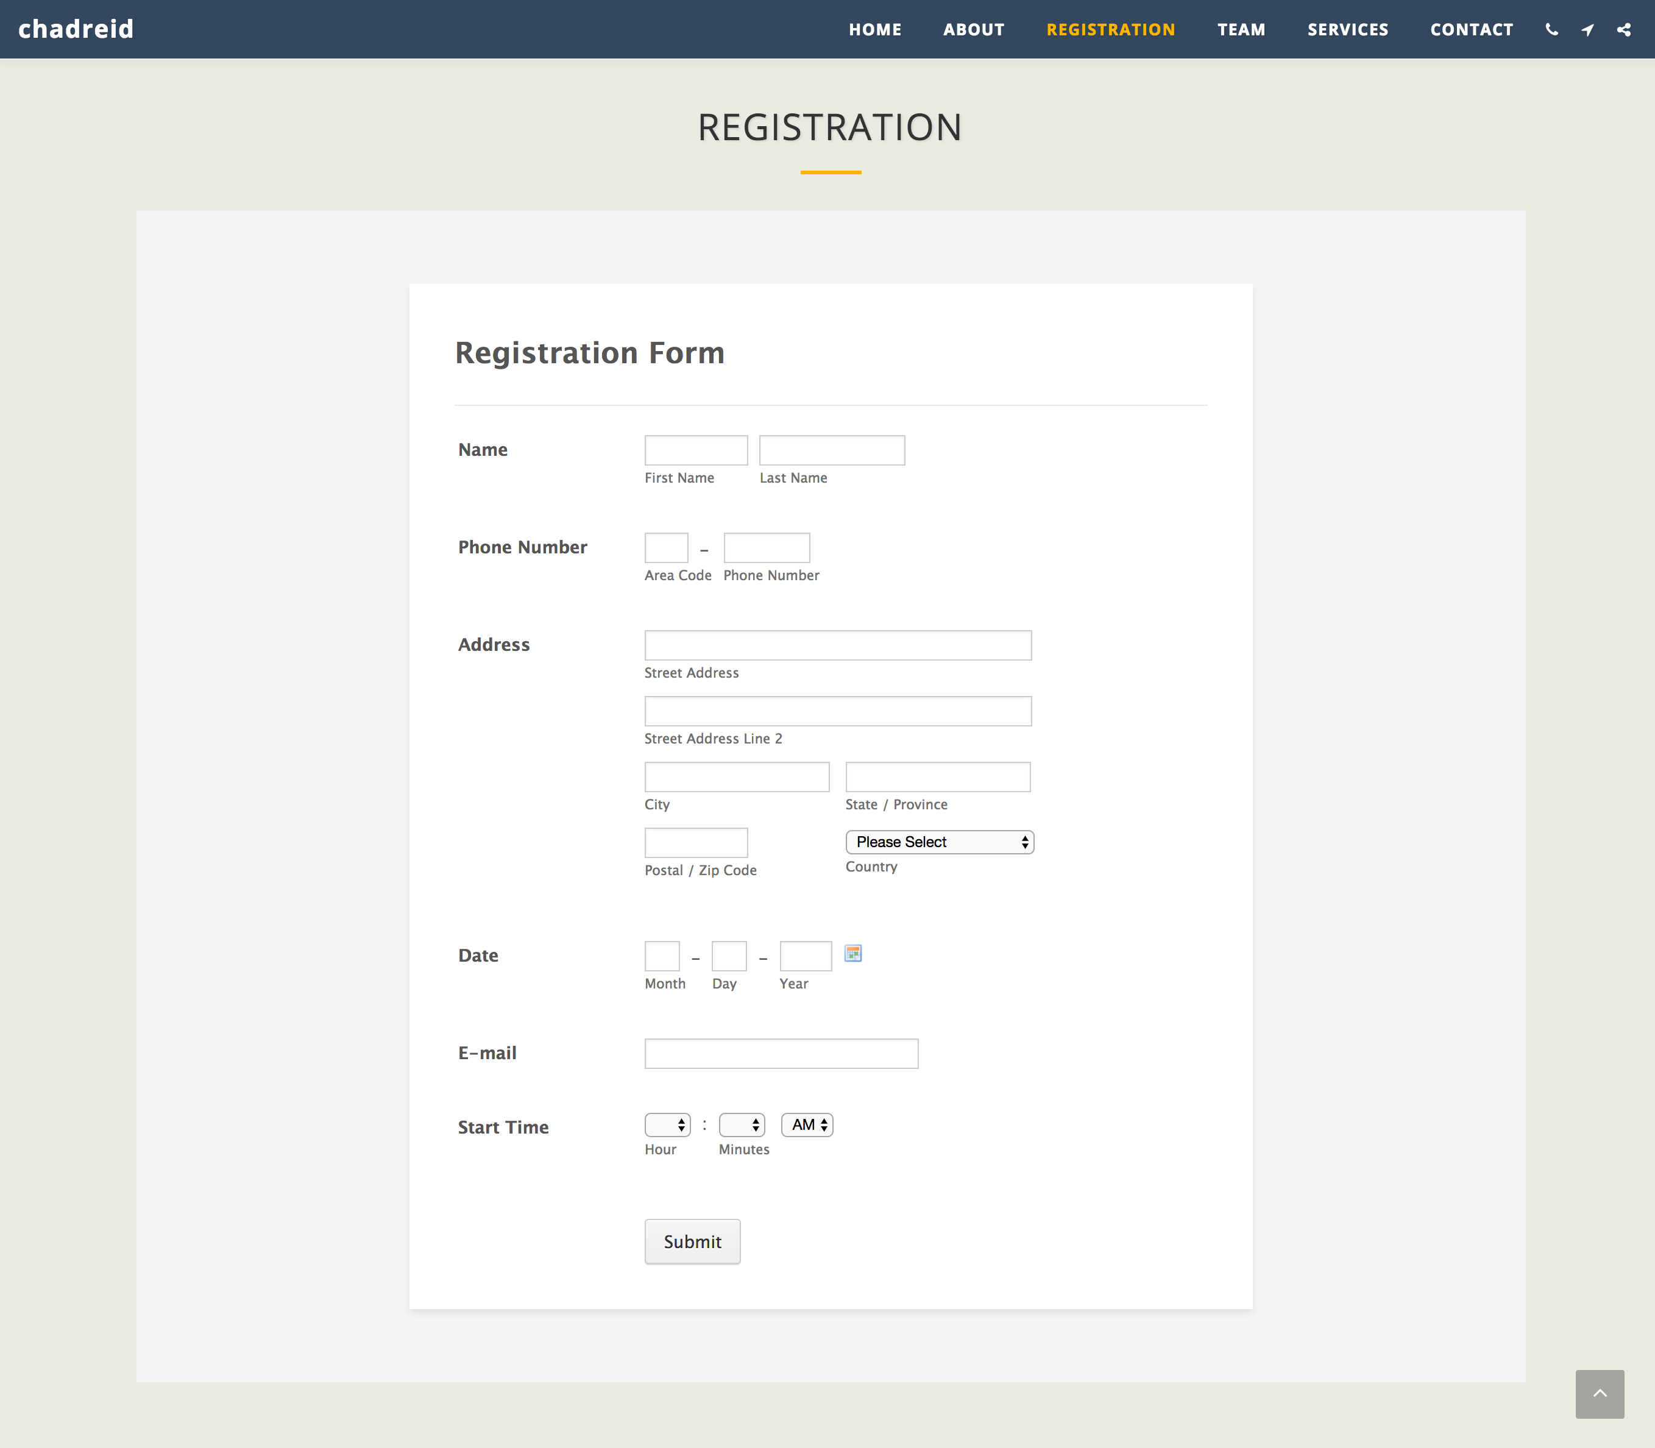Go to the Home menu item
1655x1448 pixels.
(x=875, y=30)
